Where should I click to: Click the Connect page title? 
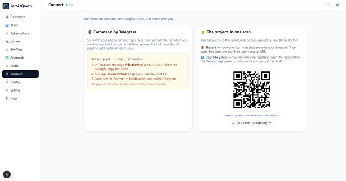point(56,5)
